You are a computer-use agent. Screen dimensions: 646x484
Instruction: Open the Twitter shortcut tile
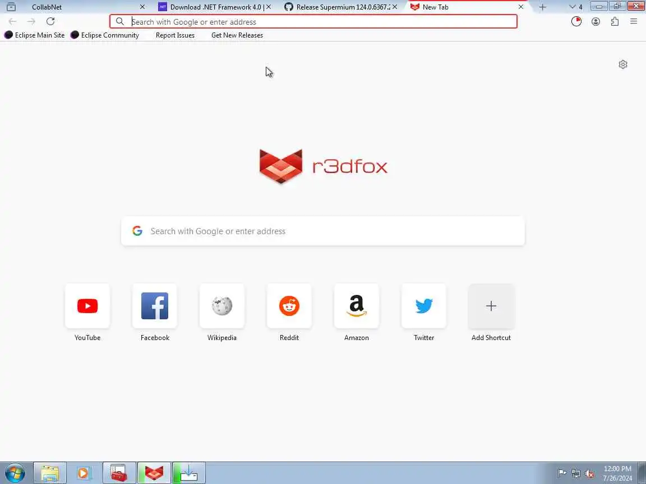coord(424,306)
